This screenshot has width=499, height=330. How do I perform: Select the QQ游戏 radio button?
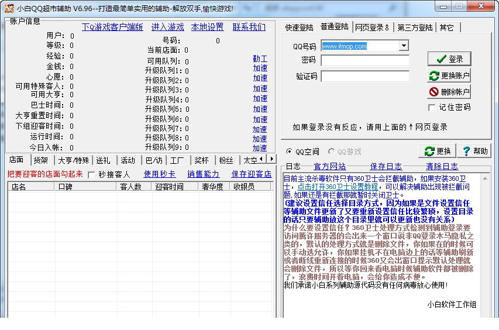pos(331,152)
